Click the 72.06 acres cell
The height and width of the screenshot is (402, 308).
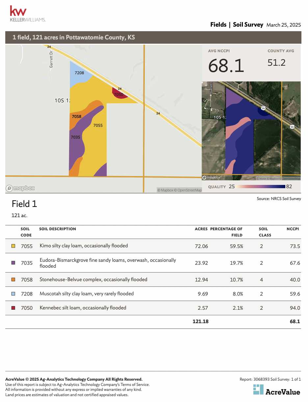(x=201, y=246)
